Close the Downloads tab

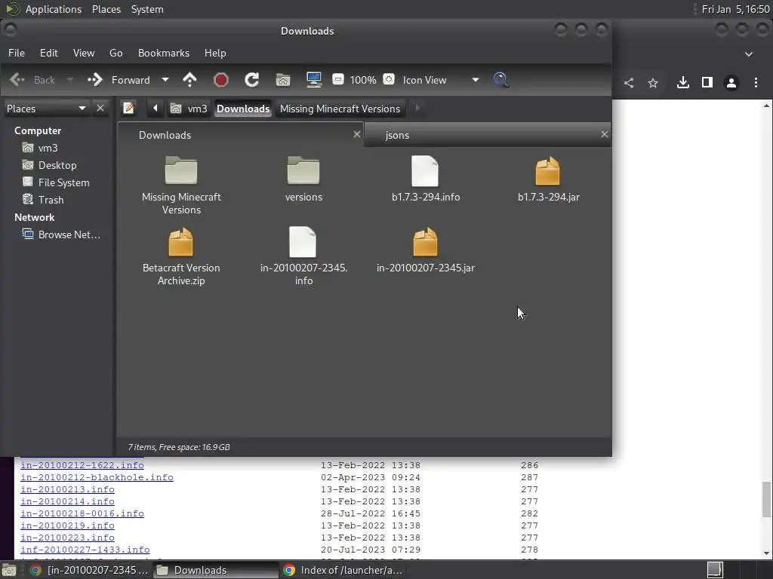click(357, 134)
